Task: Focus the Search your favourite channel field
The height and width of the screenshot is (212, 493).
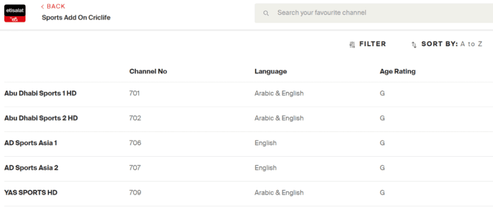Action: coord(373,13)
